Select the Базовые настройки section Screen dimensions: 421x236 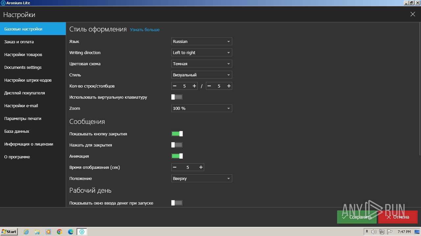(33, 29)
